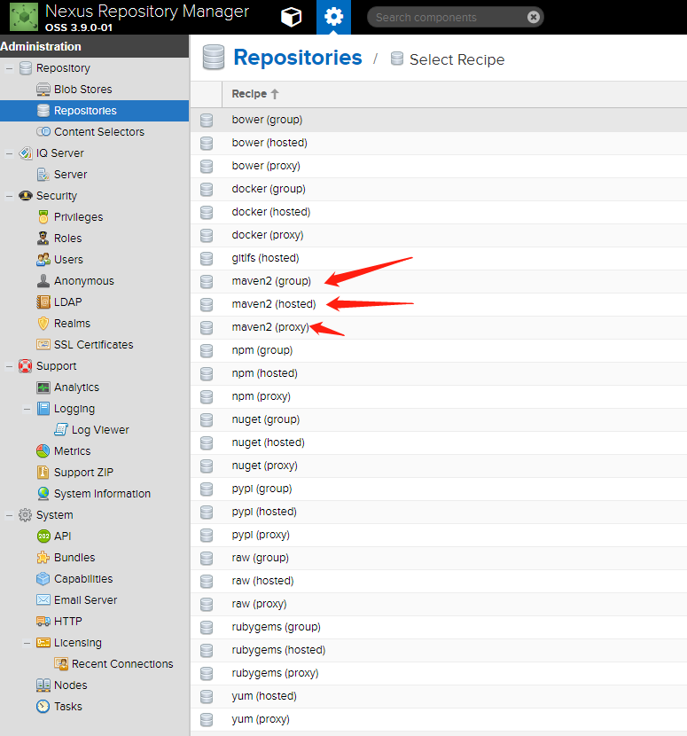Select the yum (hosted) recipe
Viewport: 687px width, 736px height.
[x=438, y=696]
